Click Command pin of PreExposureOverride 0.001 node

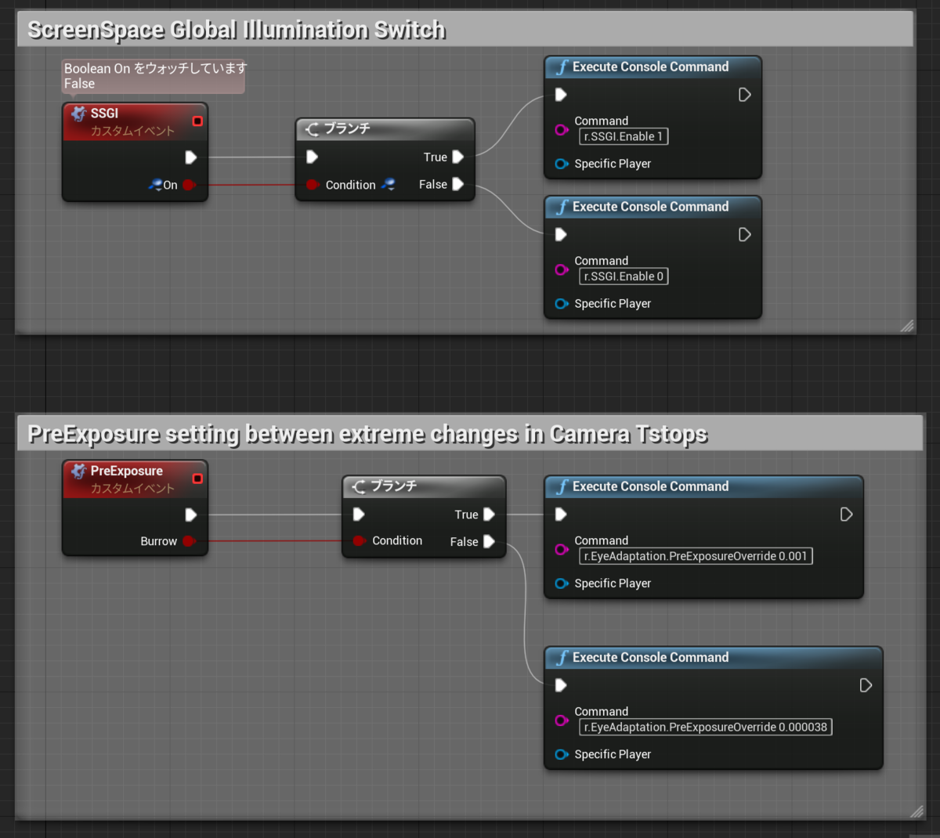coord(561,549)
